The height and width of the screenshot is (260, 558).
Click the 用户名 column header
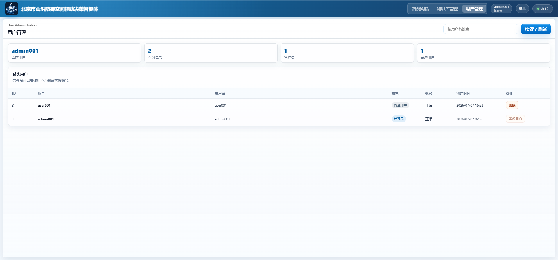tap(220, 93)
